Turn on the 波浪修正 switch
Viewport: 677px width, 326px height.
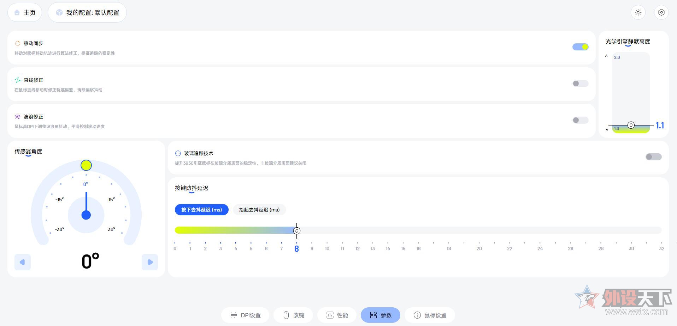(x=580, y=120)
